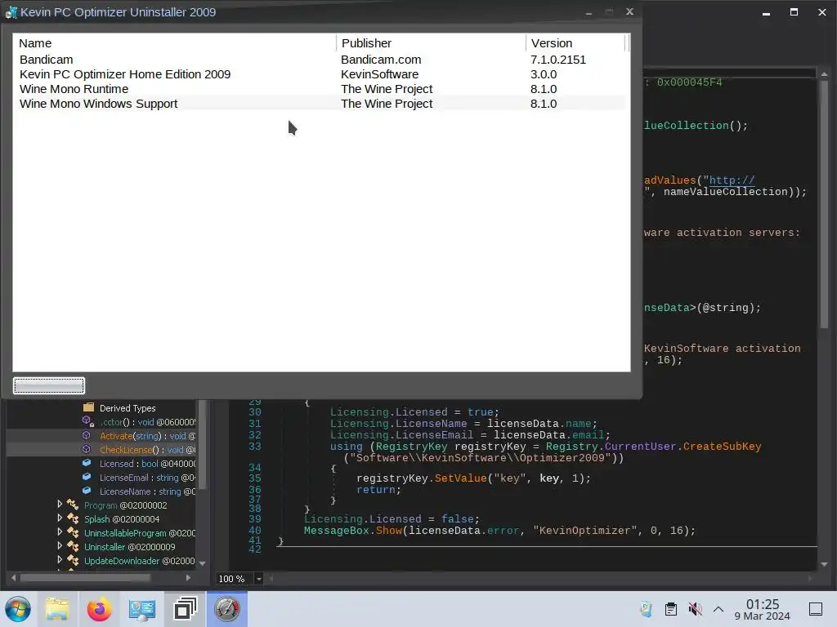Click the blue field icon beside LicenseName
The height and width of the screenshot is (627, 837).
coord(87,491)
